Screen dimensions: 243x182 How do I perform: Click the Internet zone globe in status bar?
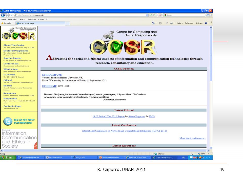click(156, 154)
